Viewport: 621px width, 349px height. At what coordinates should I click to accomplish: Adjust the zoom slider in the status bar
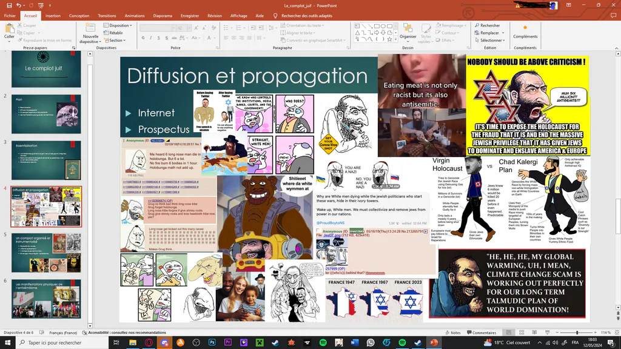(x=577, y=333)
